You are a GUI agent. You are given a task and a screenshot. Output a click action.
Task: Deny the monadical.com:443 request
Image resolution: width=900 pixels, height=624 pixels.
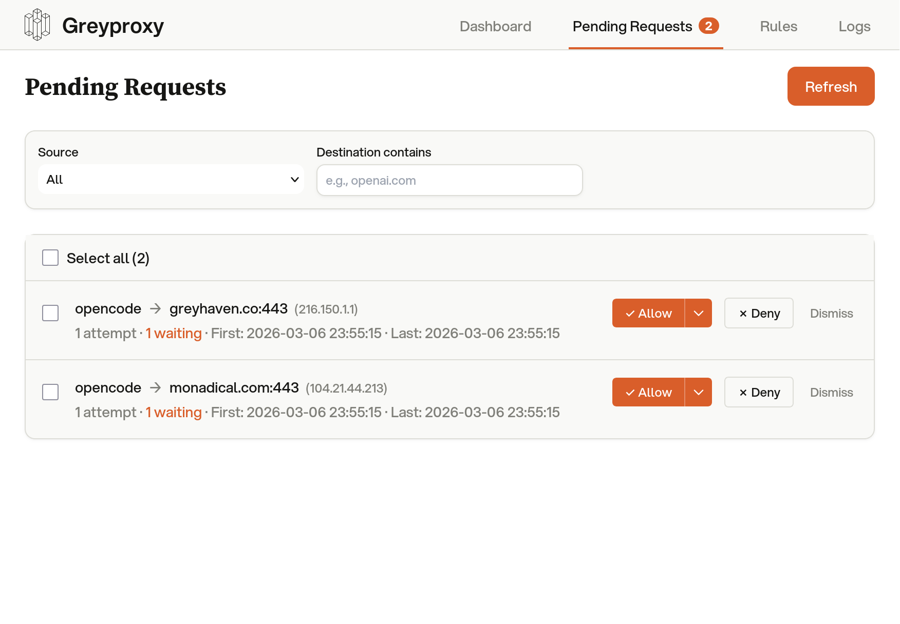[x=758, y=392]
